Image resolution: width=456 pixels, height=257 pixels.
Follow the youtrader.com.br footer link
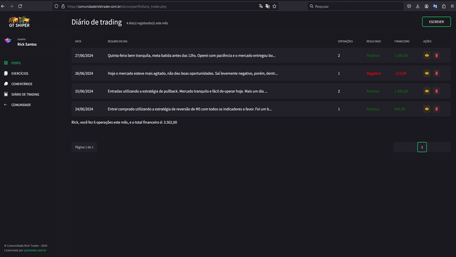(x=35, y=250)
